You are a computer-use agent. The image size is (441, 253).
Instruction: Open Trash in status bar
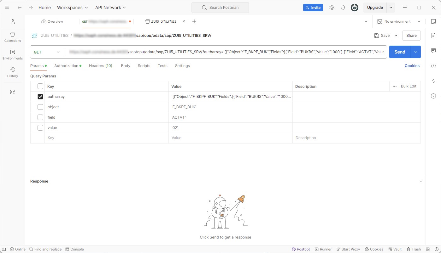pos(414,249)
